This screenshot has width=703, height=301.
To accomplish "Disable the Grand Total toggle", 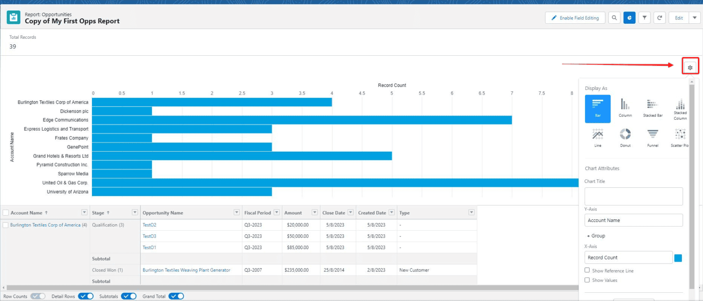I will [176, 296].
